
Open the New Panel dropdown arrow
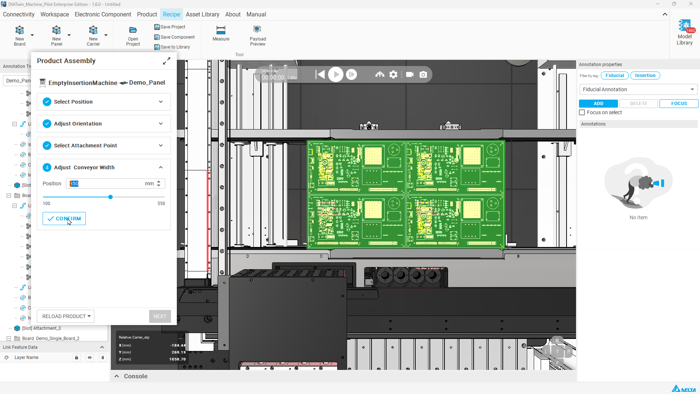(x=69, y=35)
